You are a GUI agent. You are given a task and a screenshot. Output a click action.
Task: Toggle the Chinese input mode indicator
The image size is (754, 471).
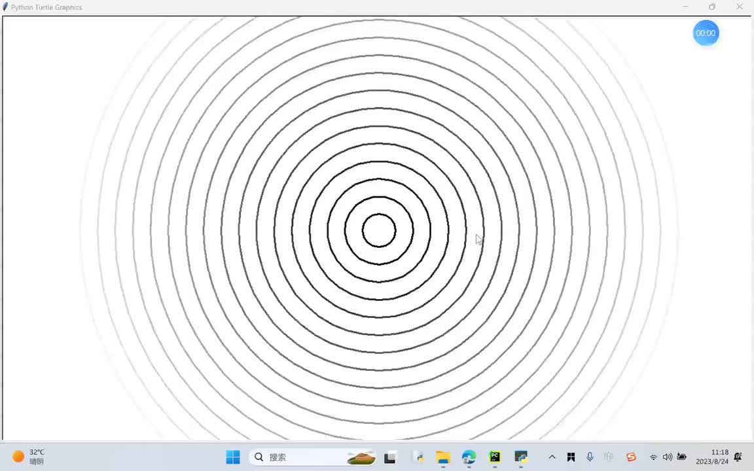click(x=609, y=457)
